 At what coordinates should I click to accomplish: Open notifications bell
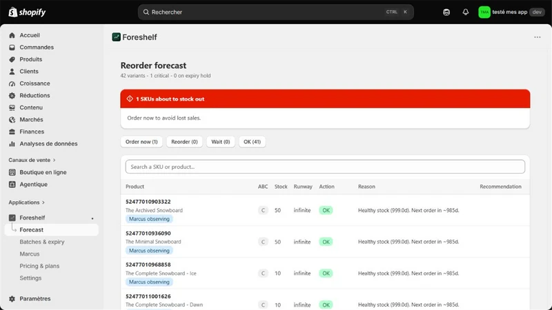pyautogui.click(x=465, y=12)
